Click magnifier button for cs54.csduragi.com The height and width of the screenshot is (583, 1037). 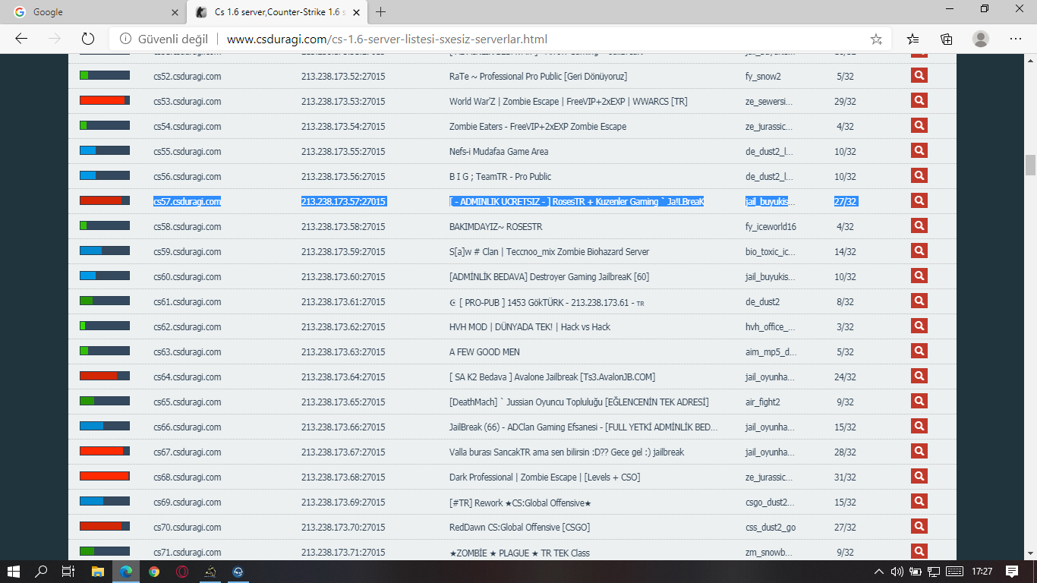pos(919,125)
